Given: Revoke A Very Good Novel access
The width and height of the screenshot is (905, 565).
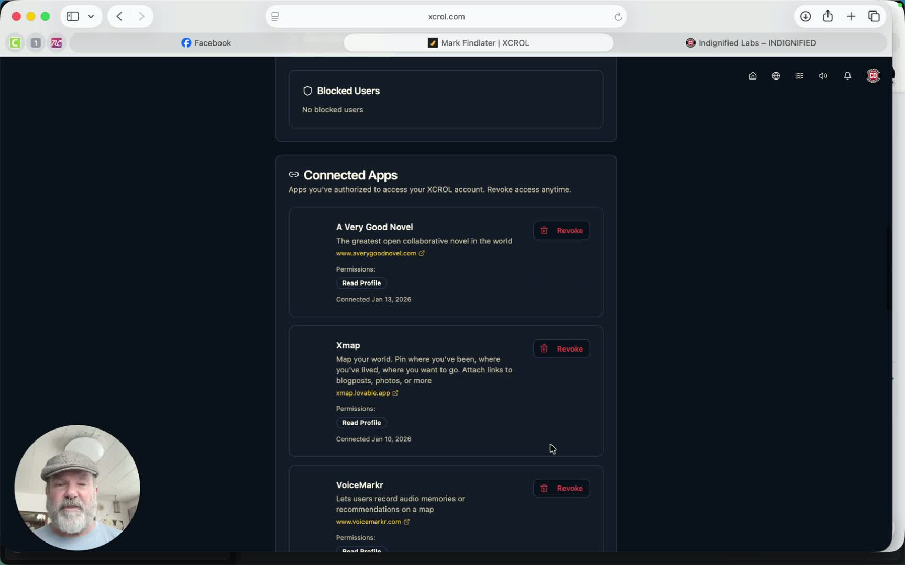Looking at the screenshot, I should pos(561,231).
